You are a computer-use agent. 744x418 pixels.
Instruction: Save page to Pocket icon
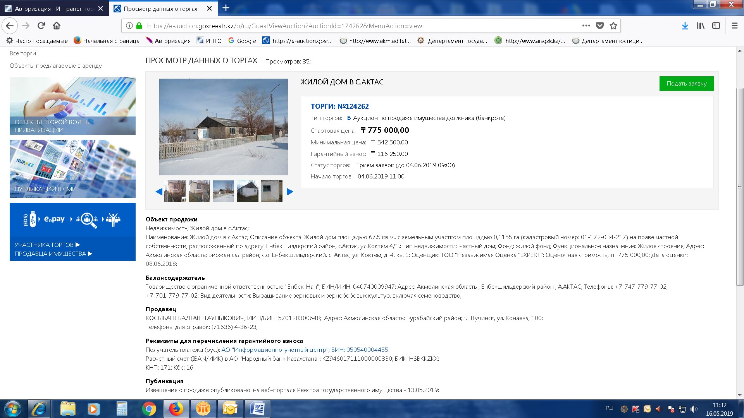[599, 26]
